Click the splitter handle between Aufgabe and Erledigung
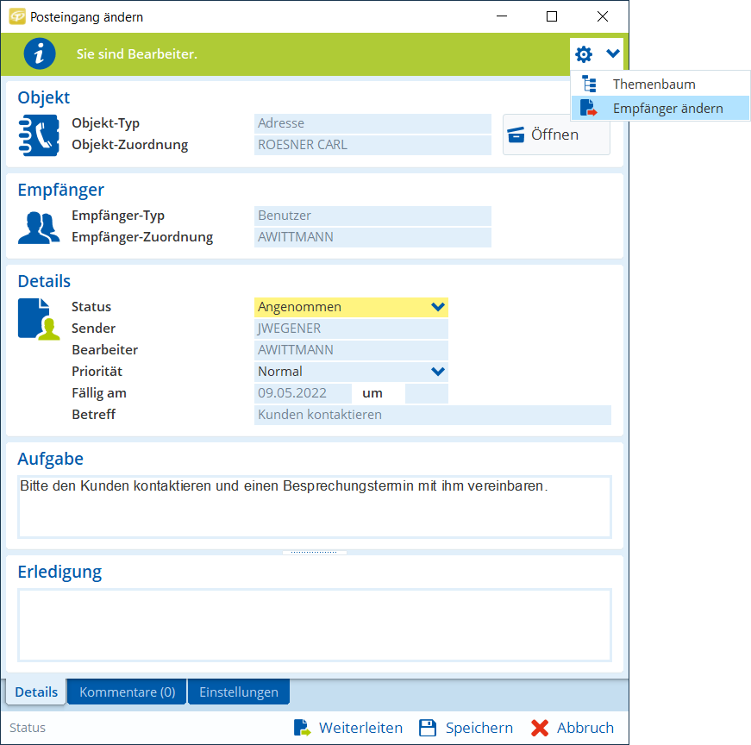Screen dimensions: 751x745 coord(314,553)
